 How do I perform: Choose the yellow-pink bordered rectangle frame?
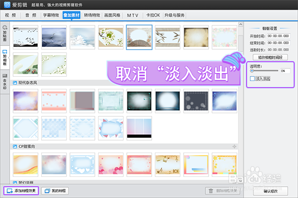[196, 165]
